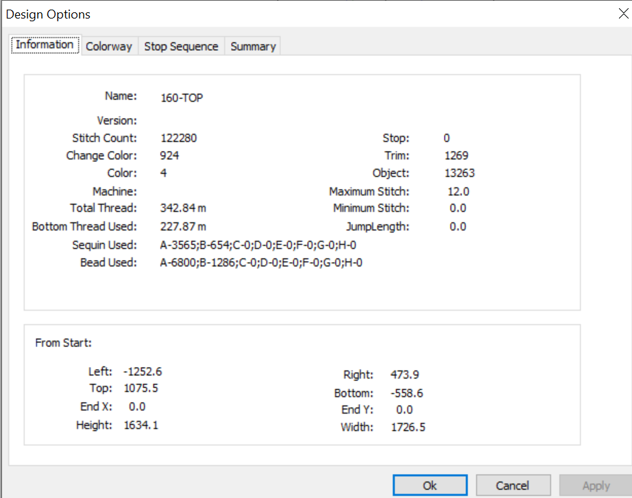632x498 pixels.
Task: Click the Total Thread value 342.84 m
Action: pos(183,208)
